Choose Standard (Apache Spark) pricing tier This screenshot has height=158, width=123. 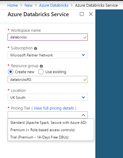(x=48, y=123)
